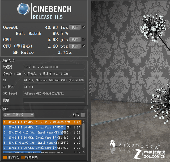Run the CPU (单核心) benchmark 执行 button

(75, 46)
